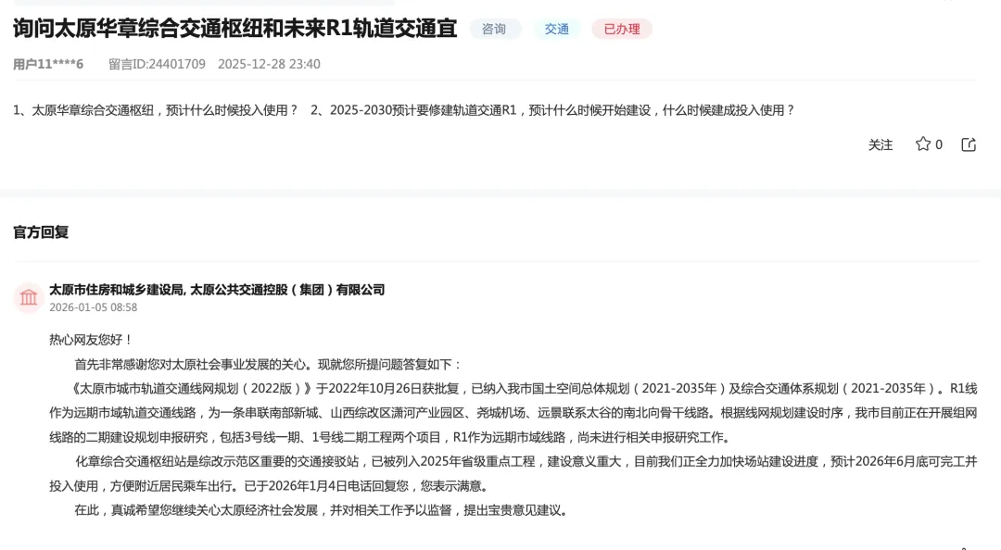Click the favorite count 0
This screenshot has width=1001, height=550.
[x=938, y=144]
